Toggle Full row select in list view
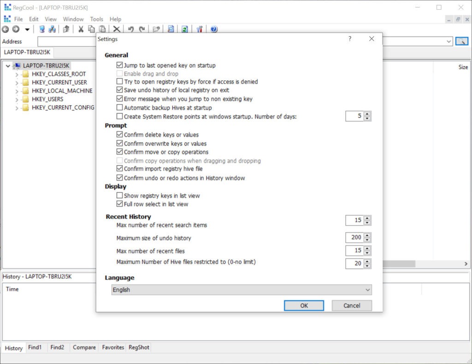The image size is (472, 364). (119, 204)
